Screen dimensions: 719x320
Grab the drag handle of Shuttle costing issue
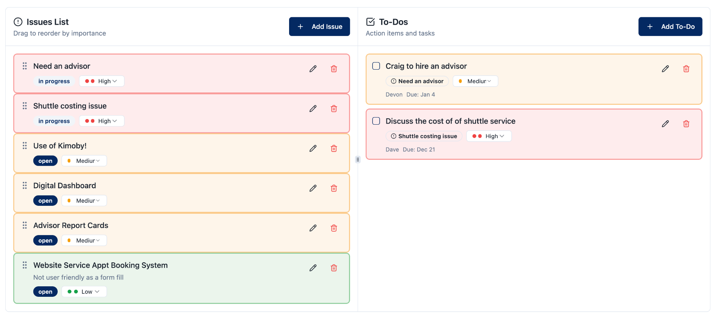point(25,106)
